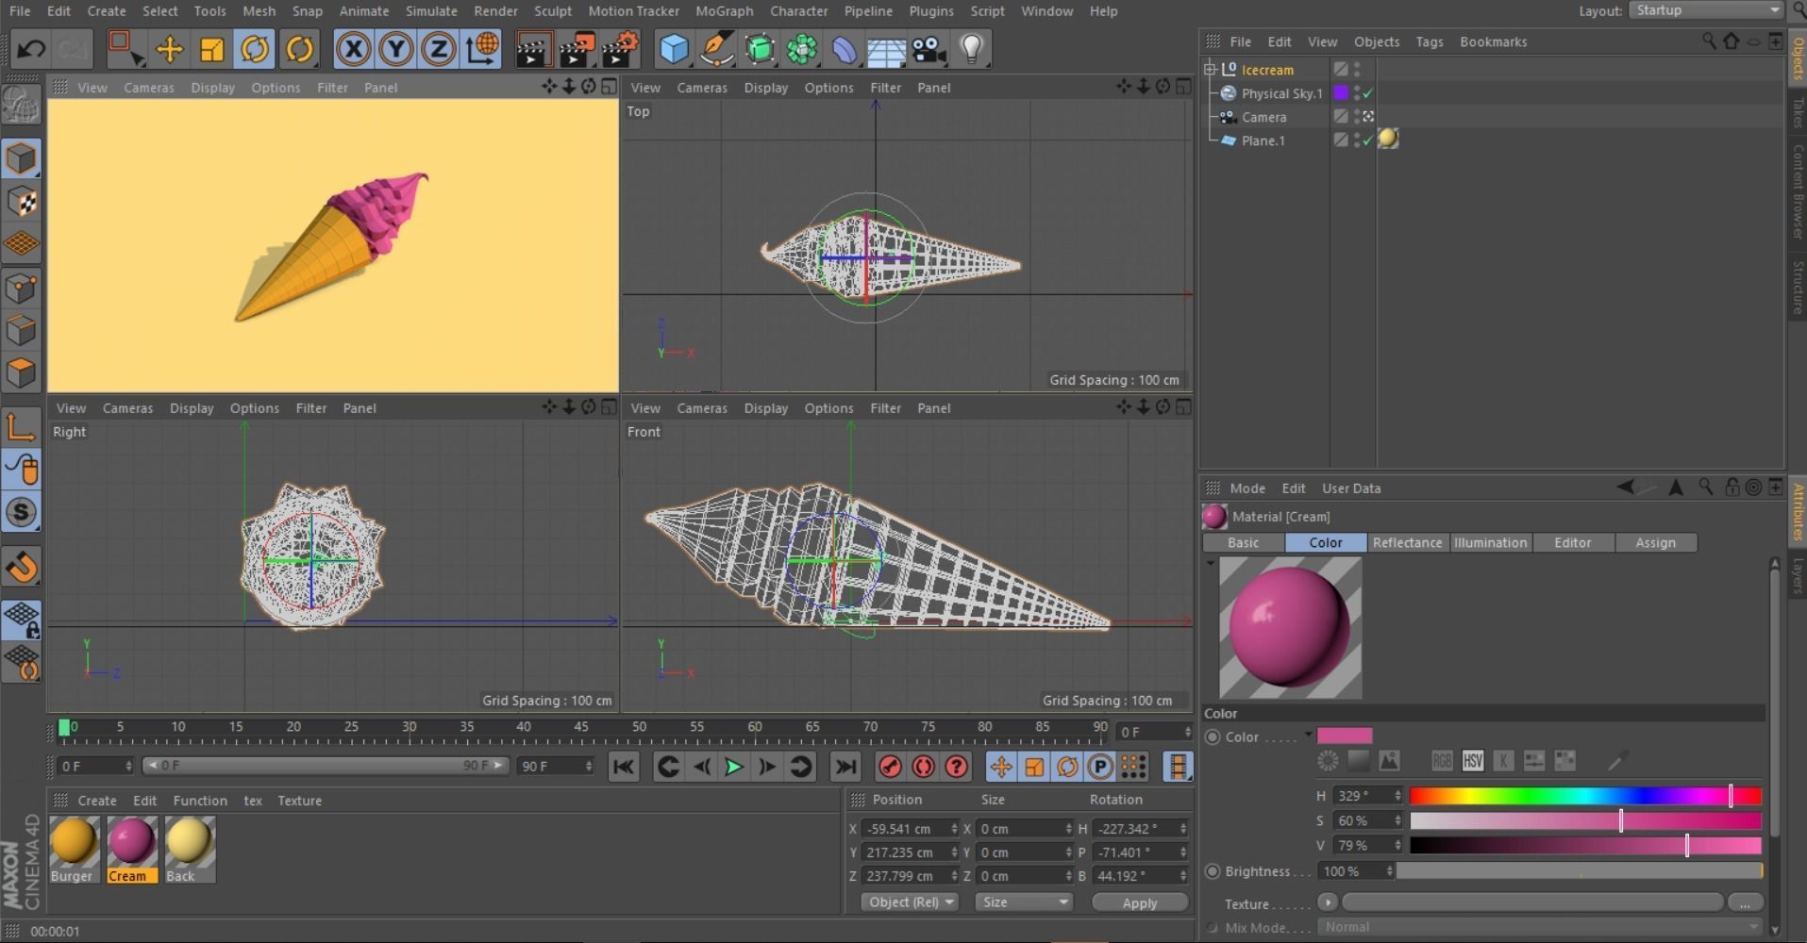Switch to the Reflectance tab

point(1407,542)
